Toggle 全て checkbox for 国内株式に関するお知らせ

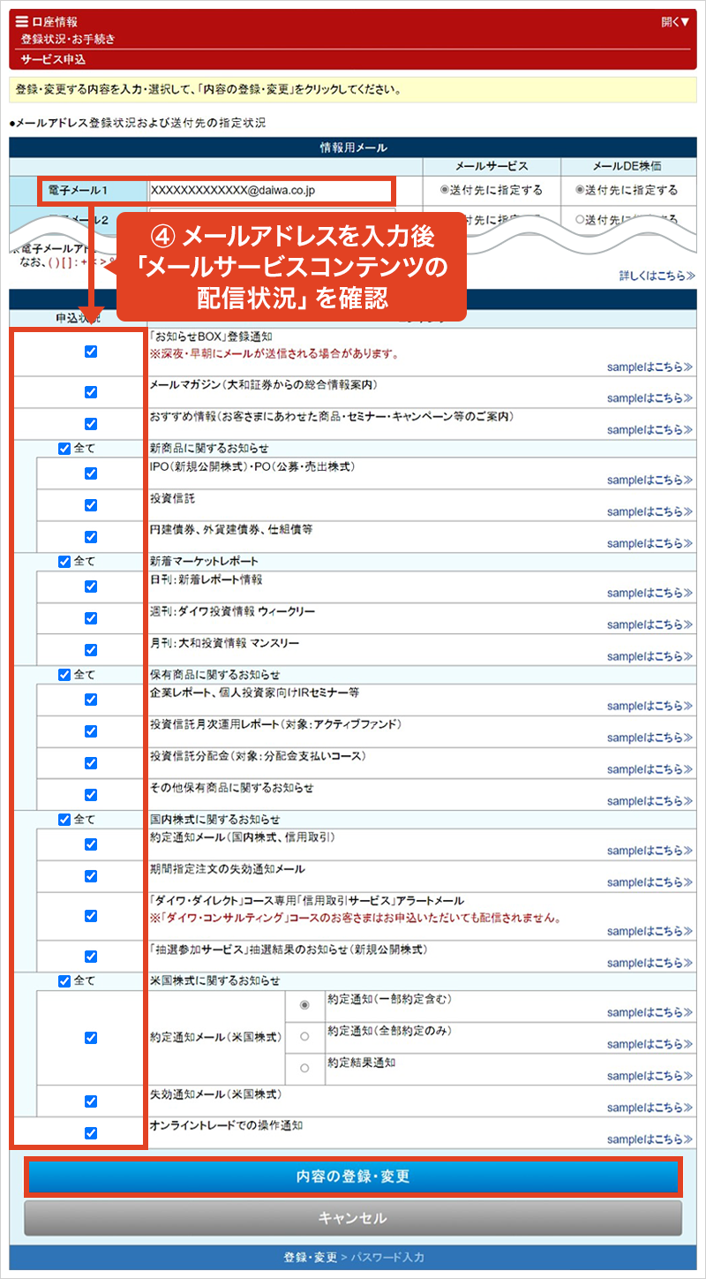pyautogui.click(x=64, y=819)
